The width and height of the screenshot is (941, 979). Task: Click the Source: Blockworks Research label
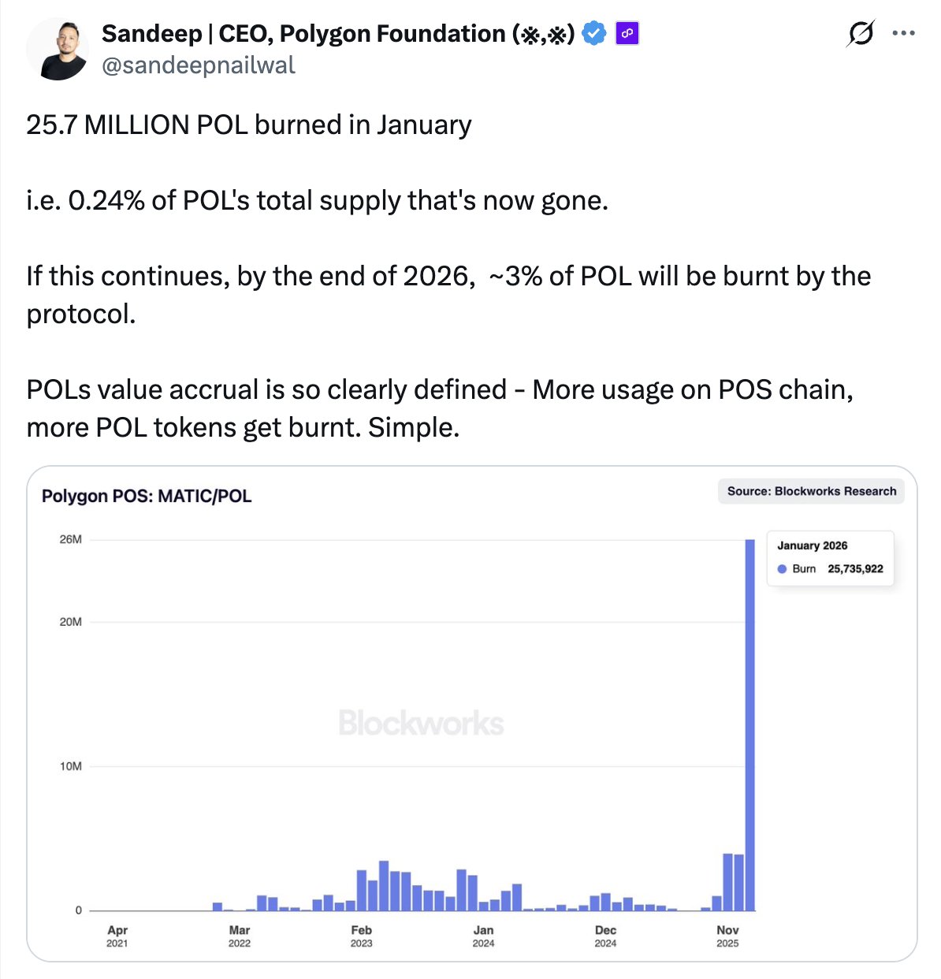[811, 491]
